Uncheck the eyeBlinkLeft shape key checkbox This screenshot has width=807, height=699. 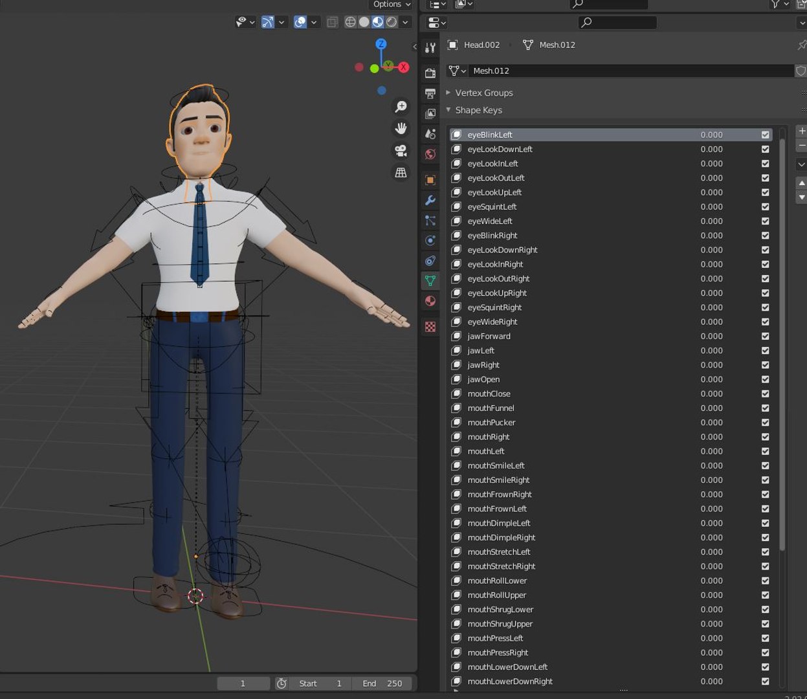tap(766, 135)
